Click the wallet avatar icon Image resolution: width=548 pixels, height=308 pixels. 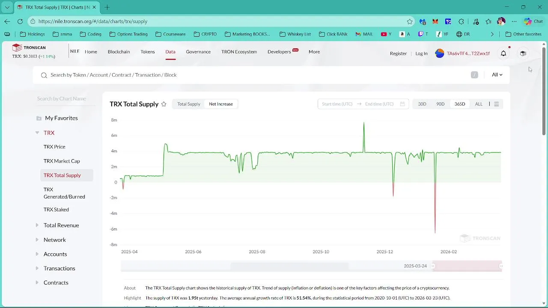pyautogui.click(x=440, y=53)
